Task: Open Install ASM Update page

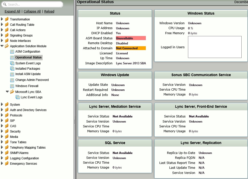Action: point(28,74)
